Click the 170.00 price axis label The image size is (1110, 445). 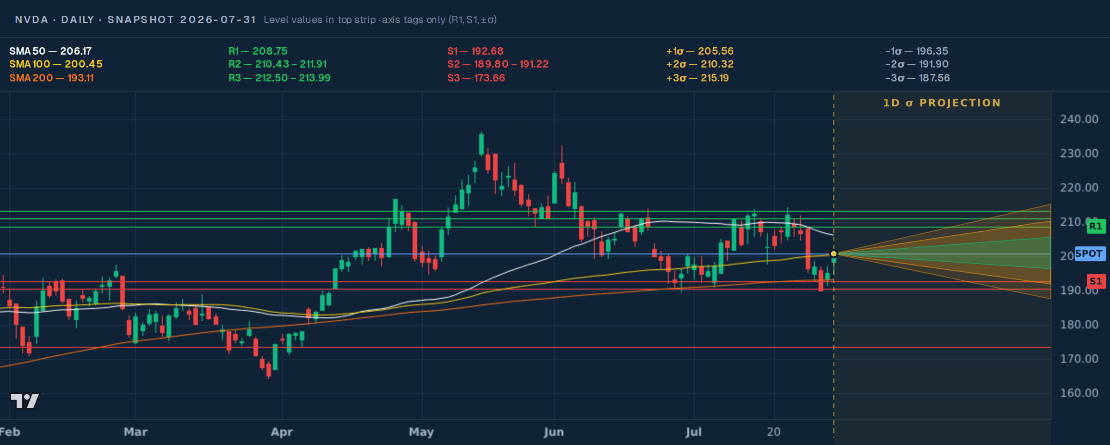(x=1079, y=359)
